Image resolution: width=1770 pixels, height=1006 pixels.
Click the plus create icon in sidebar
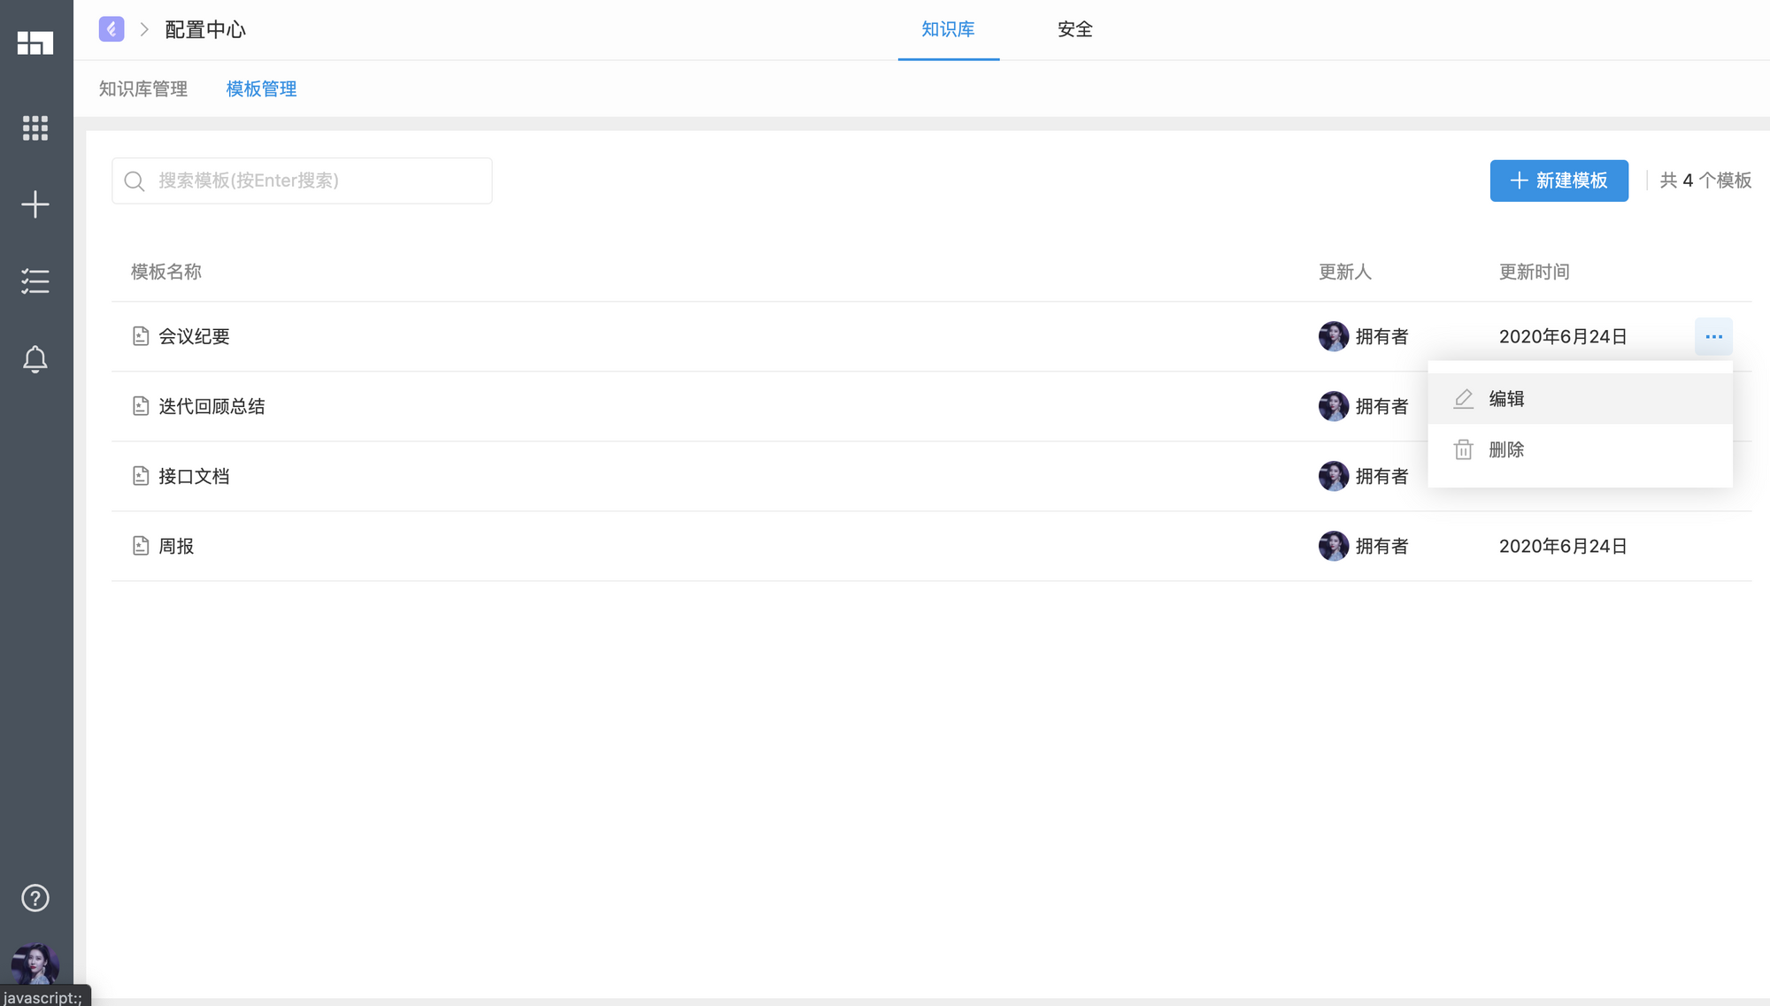pos(35,204)
